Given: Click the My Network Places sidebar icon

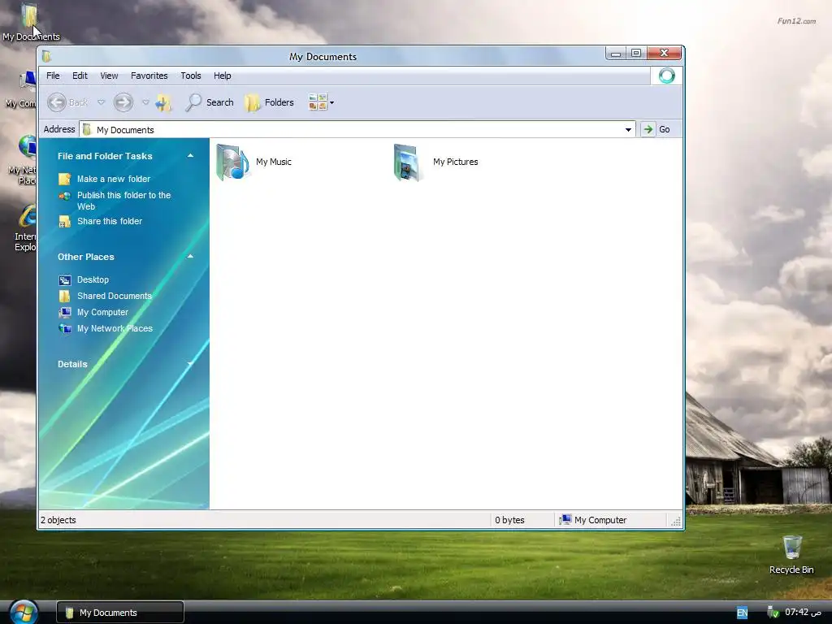Looking at the screenshot, I should (x=65, y=329).
